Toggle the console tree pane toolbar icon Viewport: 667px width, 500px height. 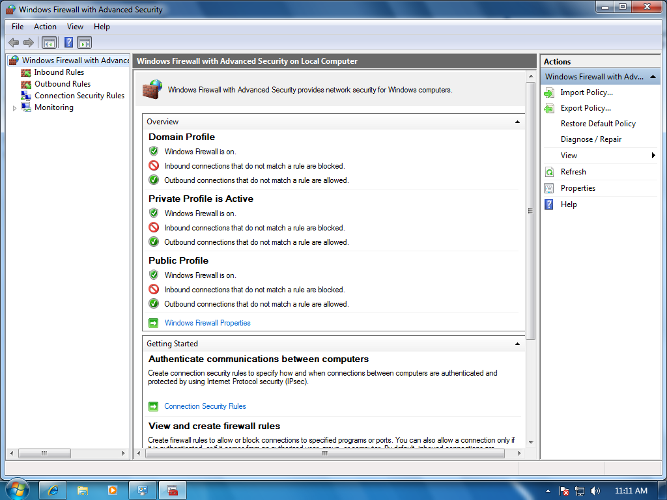50,42
